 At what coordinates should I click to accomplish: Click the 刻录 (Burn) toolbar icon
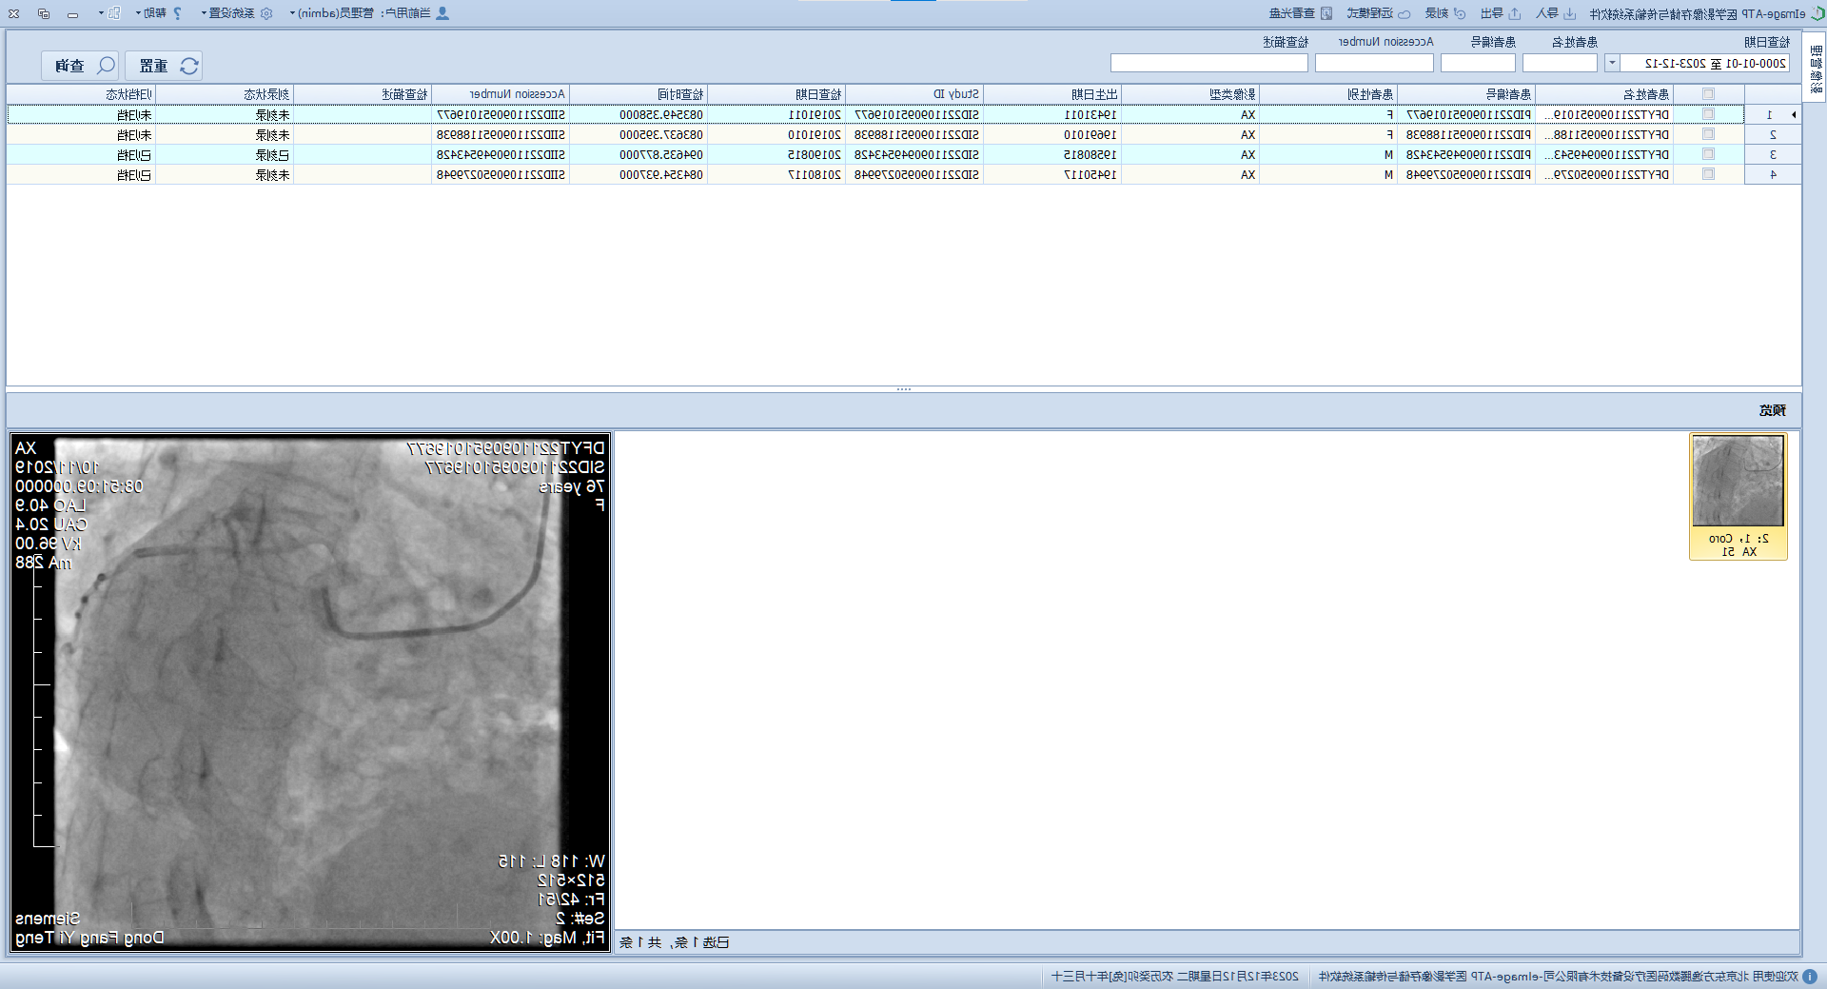click(x=1459, y=13)
